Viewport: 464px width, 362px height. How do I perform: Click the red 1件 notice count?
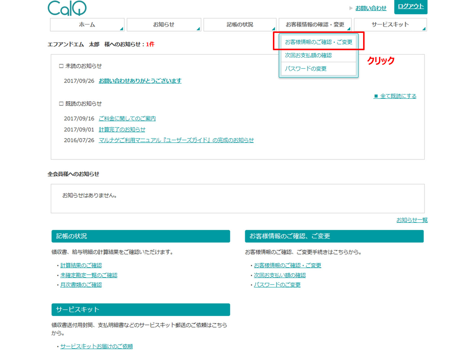coord(150,44)
